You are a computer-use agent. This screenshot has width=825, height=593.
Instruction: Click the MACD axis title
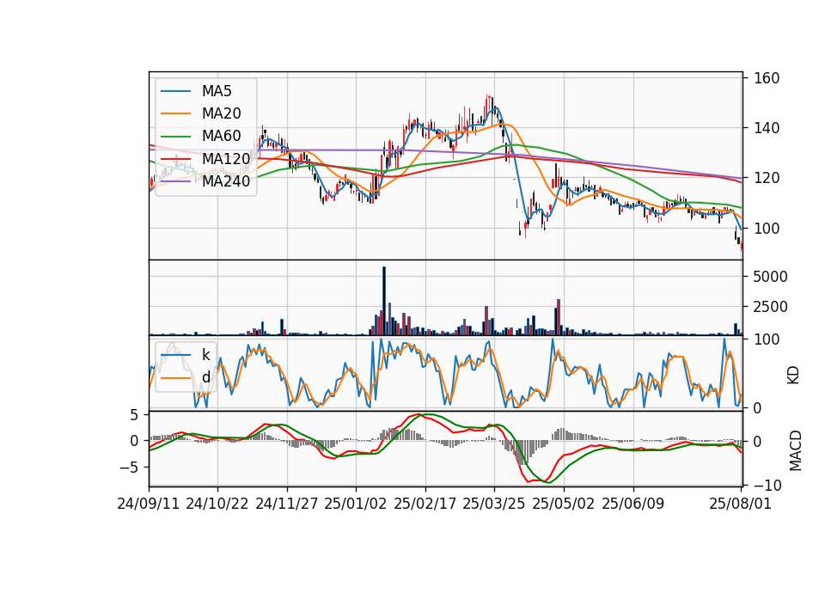coord(795,451)
